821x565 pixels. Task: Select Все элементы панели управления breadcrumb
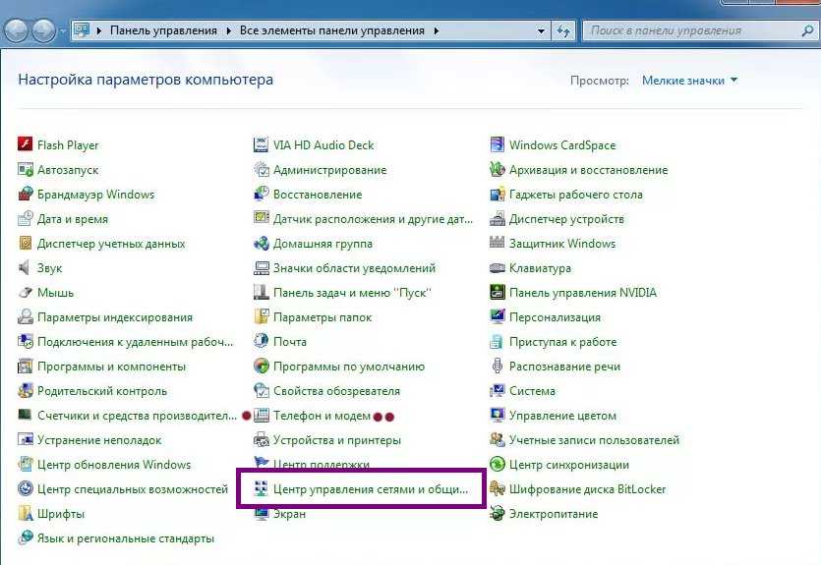coord(331,30)
